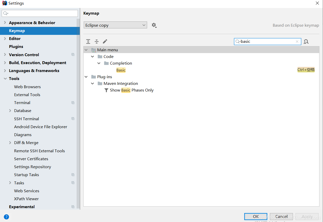Click the Ctrl+空格 shortcut label
The image size is (323, 222).
coord(306,70)
